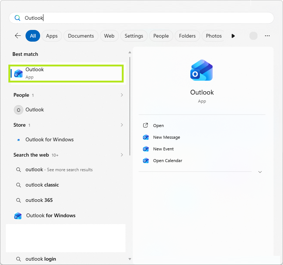The width and height of the screenshot is (283, 265).
Task: Click search icon next to 'outlook 365'
Action: 18,200
